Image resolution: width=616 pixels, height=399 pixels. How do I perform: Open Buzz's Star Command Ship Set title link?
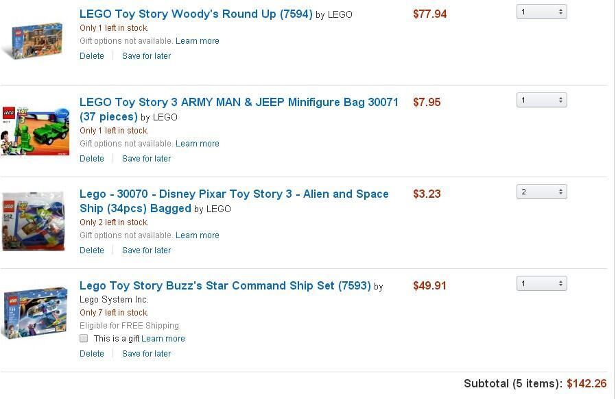225,285
